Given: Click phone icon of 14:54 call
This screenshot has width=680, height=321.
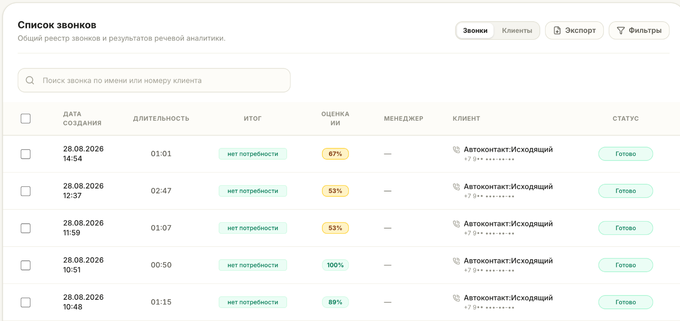Looking at the screenshot, I should pyautogui.click(x=456, y=150).
